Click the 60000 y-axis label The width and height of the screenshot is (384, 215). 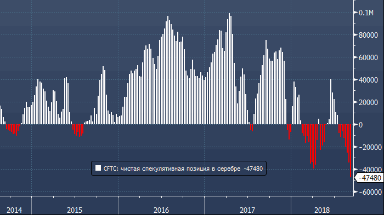tap(368, 57)
